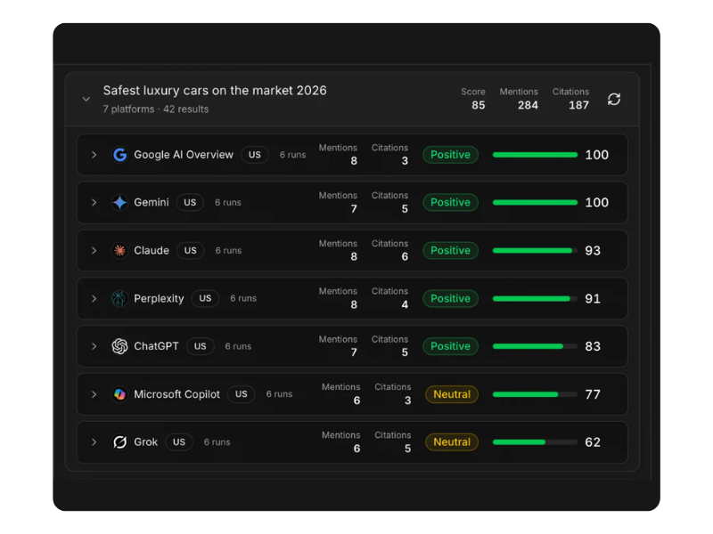The height and width of the screenshot is (534, 713).
Task: Click the Gemini score progress bar
Action: [536, 203]
